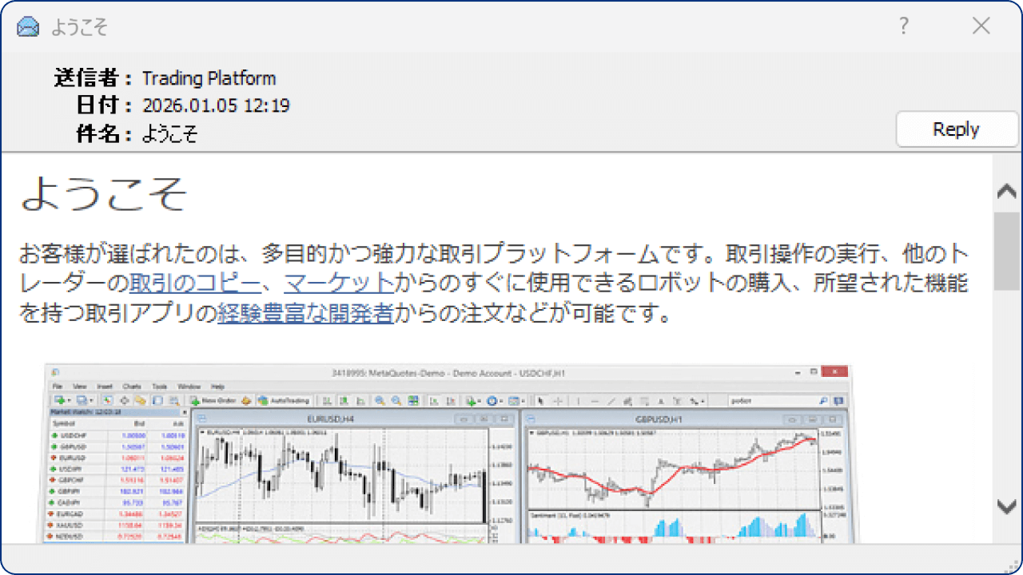This screenshot has width=1023, height=575.
Task: Follow the マーケット hyperlink
Action: tap(338, 282)
